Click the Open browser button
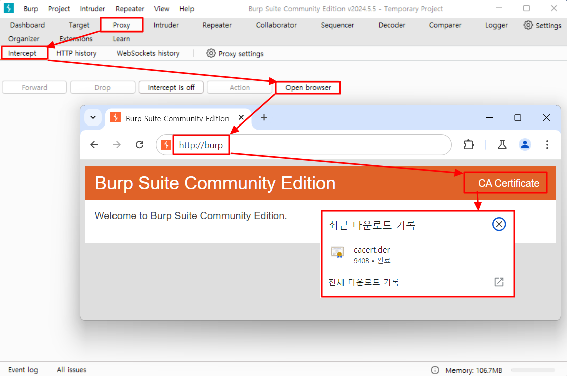 (x=308, y=87)
